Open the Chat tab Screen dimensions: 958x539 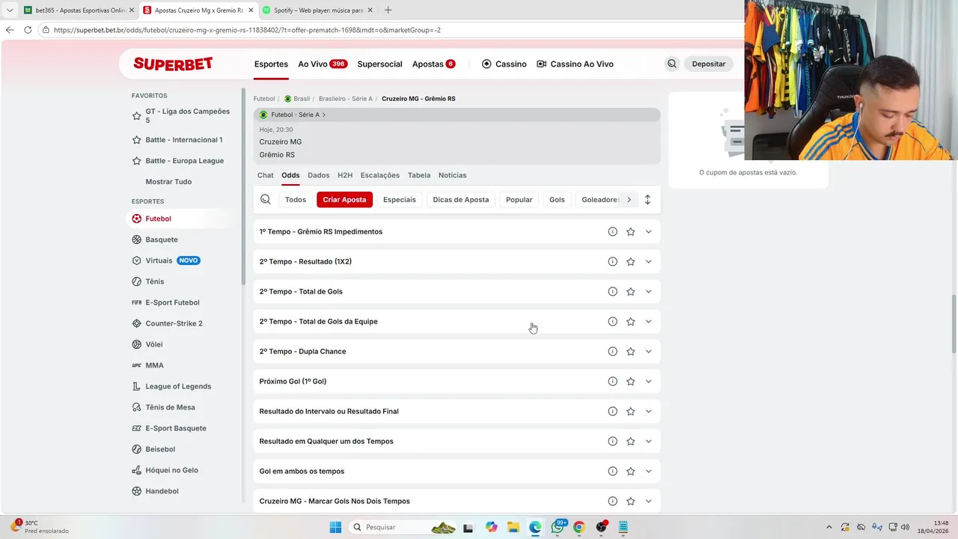coord(266,175)
